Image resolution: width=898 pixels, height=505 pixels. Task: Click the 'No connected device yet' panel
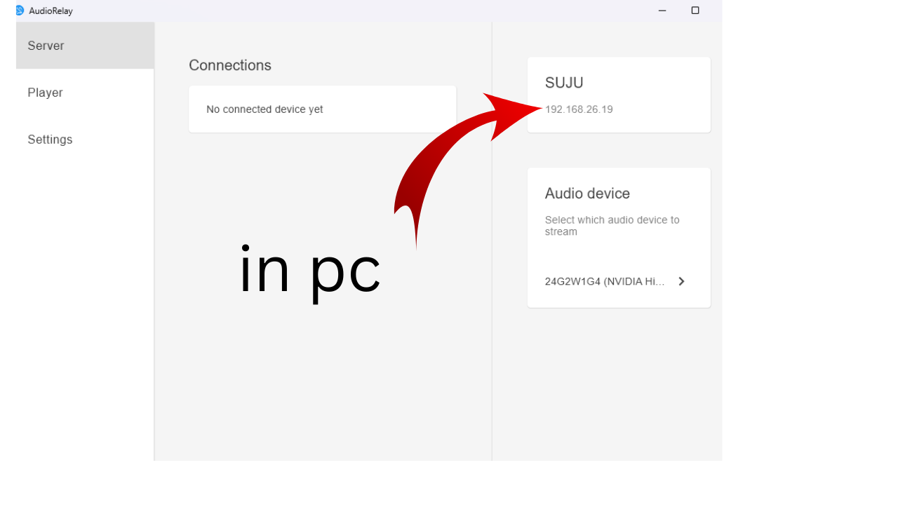pyautogui.click(x=322, y=109)
